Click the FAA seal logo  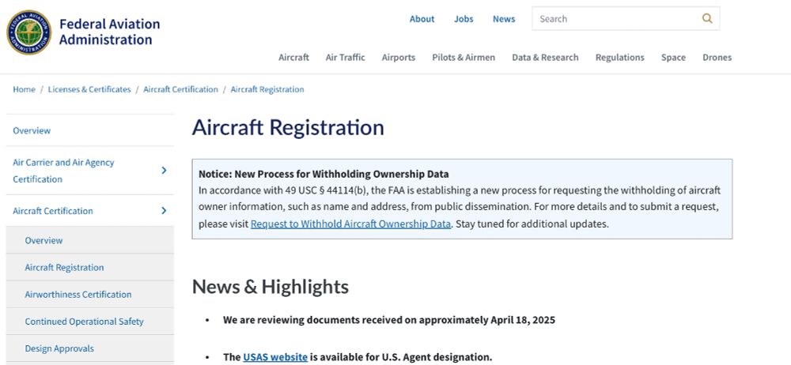click(28, 32)
